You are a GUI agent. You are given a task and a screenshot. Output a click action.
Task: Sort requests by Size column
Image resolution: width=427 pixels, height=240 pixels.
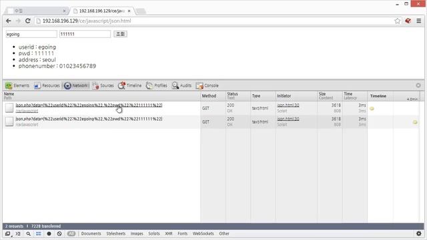tap(330, 96)
